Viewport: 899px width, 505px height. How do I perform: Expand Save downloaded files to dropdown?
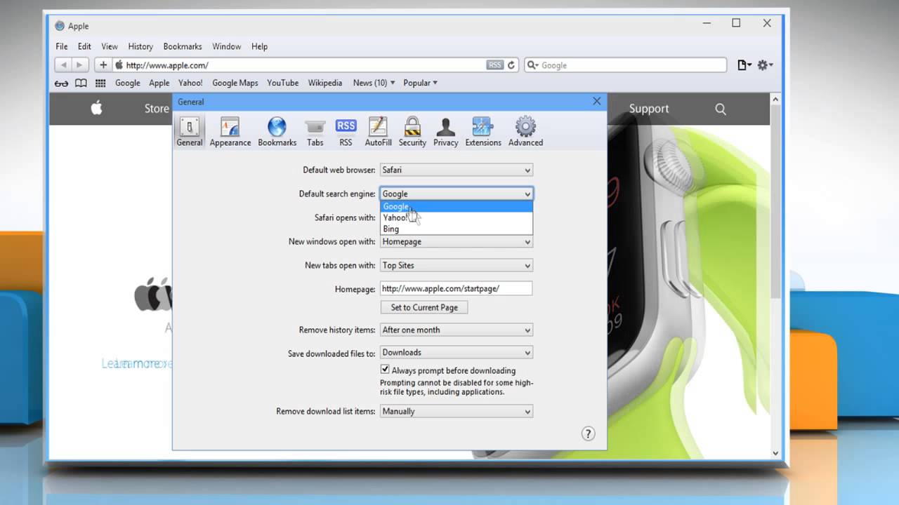click(x=456, y=352)
